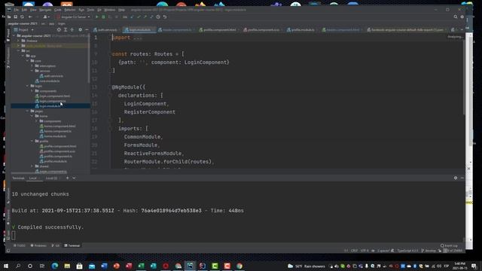Open the Code menu
482x271 pixels.
tap(57, 10)
